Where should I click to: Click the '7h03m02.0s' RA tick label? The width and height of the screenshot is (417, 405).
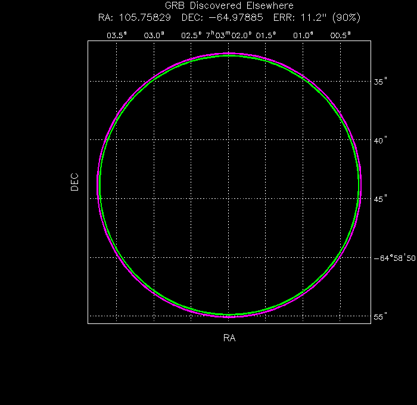pos(229,35)
